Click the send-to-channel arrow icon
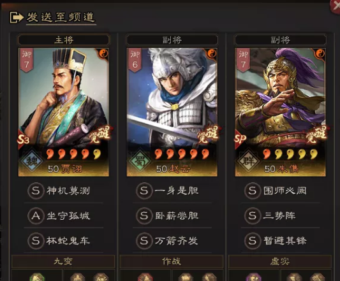 tap(17, 17)
